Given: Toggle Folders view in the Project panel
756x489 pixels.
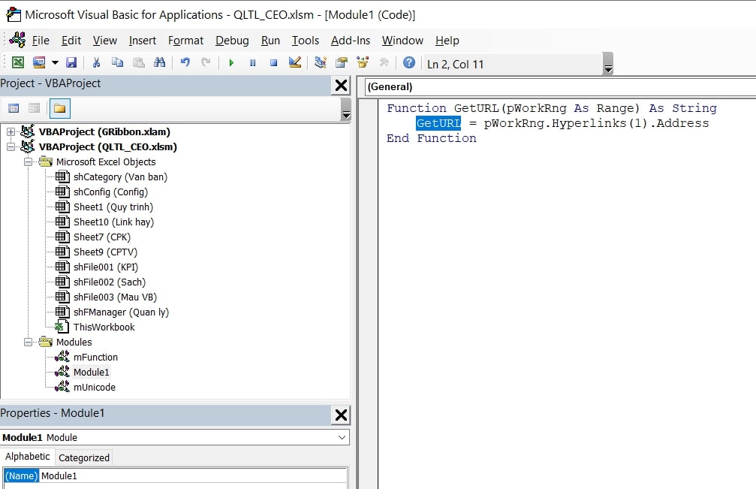Looking at the screenshot, I should tap(59, 108).
